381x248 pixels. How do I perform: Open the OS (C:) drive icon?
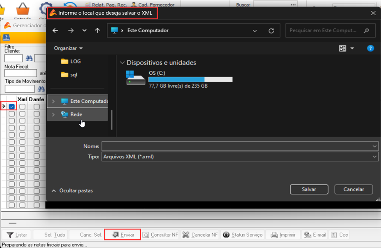coord(135,78)
